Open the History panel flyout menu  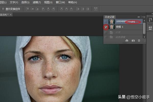144,17
